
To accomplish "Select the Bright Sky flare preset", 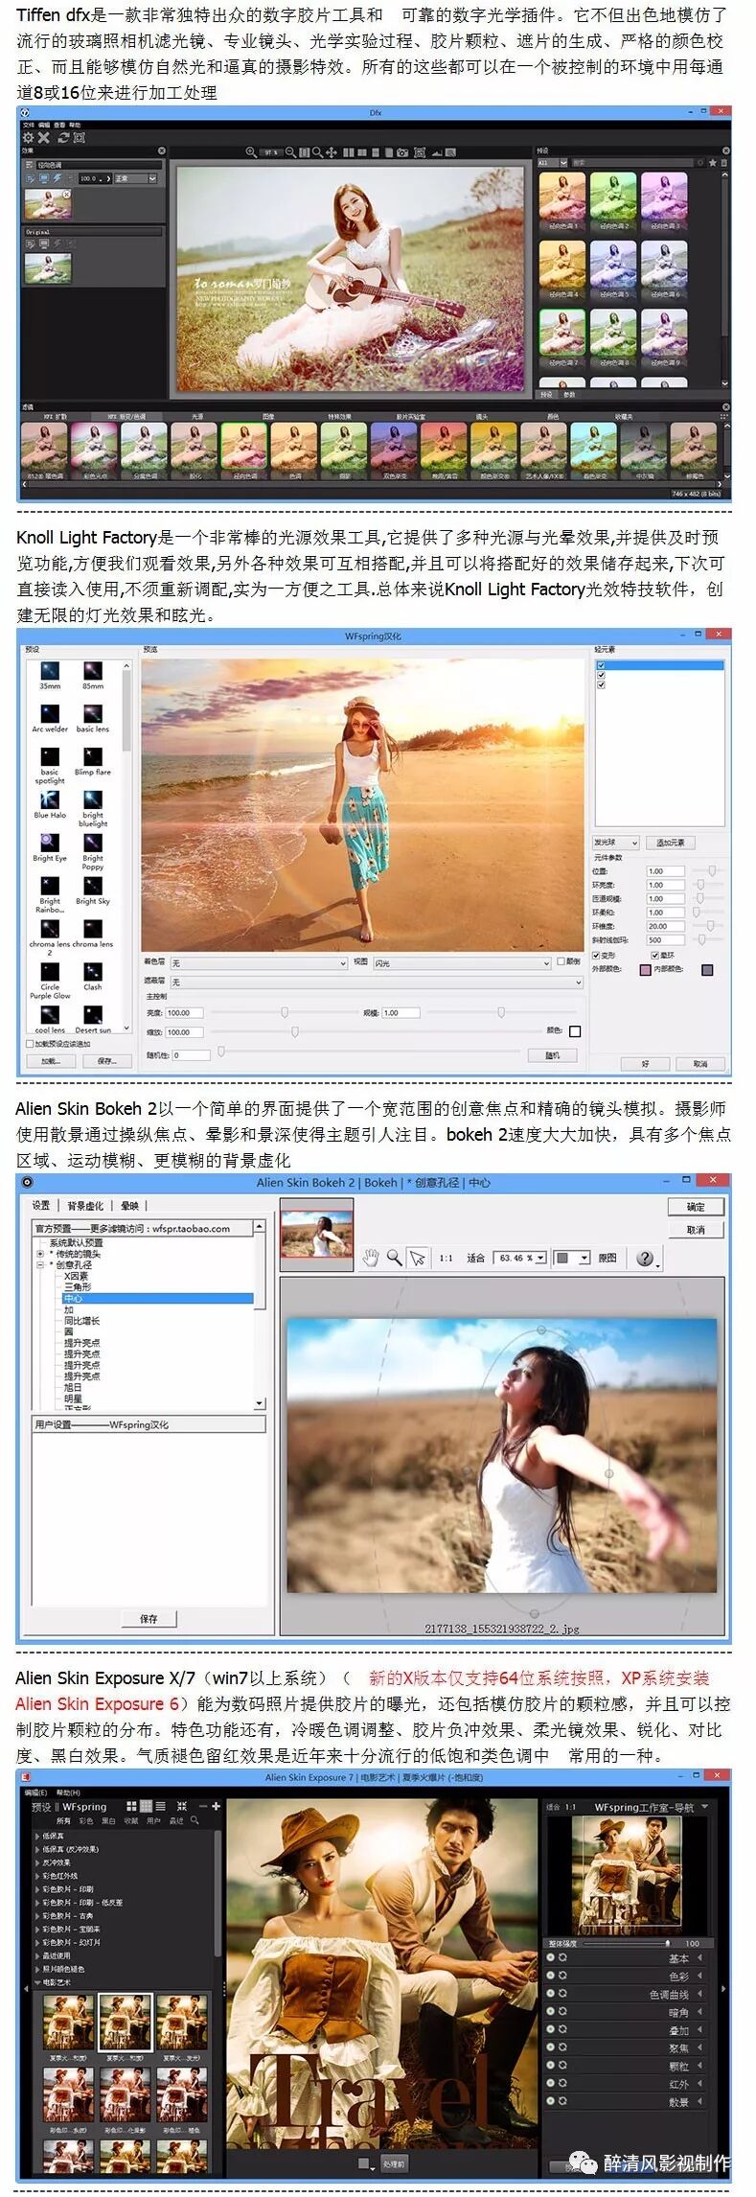I will pos(93,890).
